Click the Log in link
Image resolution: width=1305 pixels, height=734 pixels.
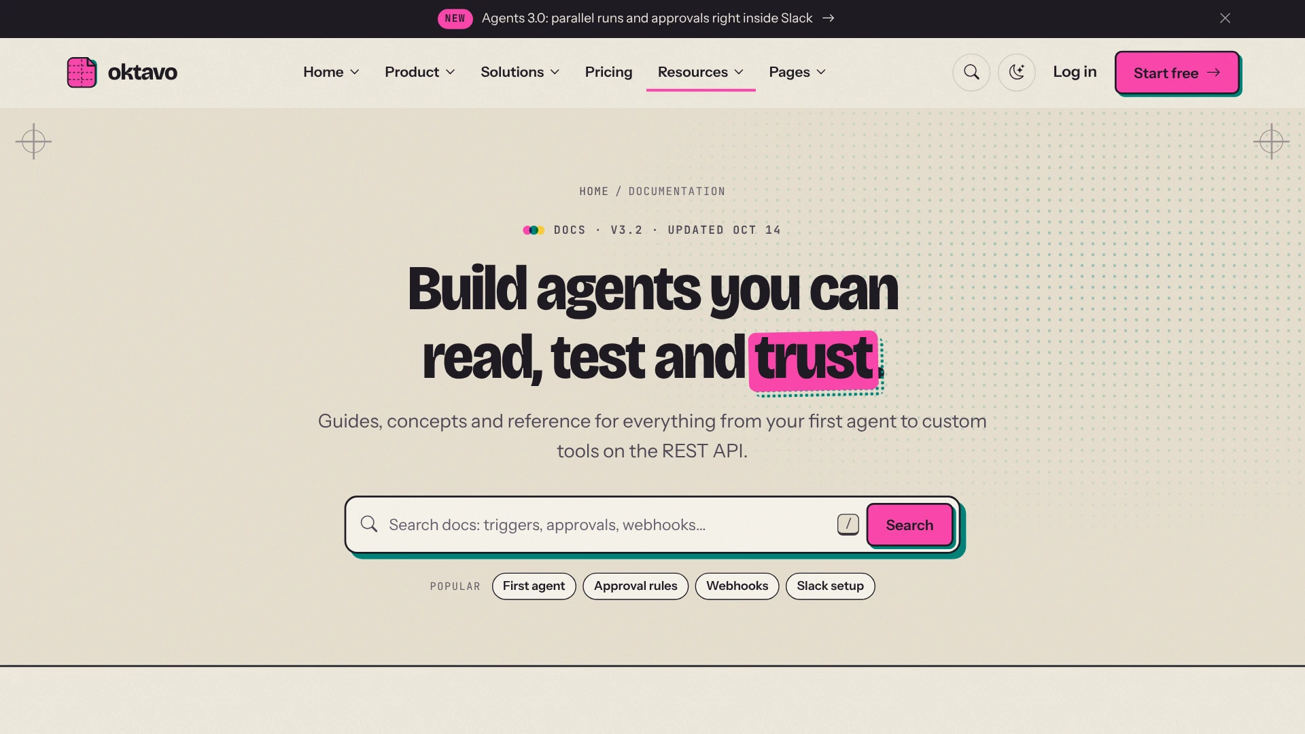(1075, 72)
